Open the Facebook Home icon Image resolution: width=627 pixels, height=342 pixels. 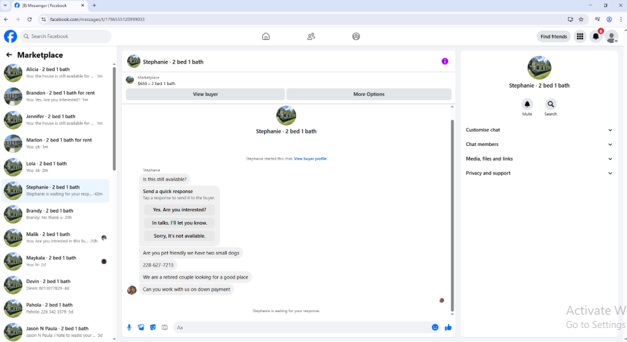pyautogui.click(x=266, y=36)
